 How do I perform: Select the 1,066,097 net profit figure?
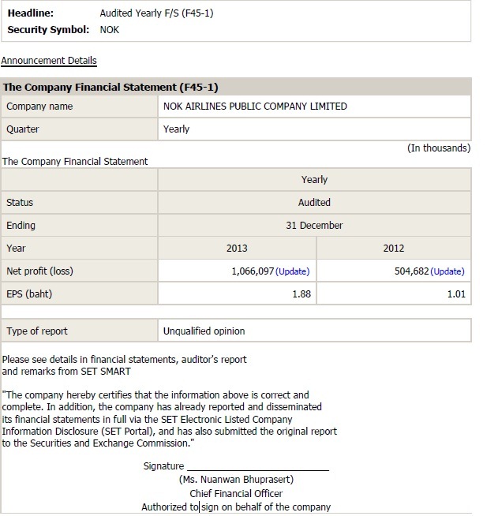tap(253, 271)
